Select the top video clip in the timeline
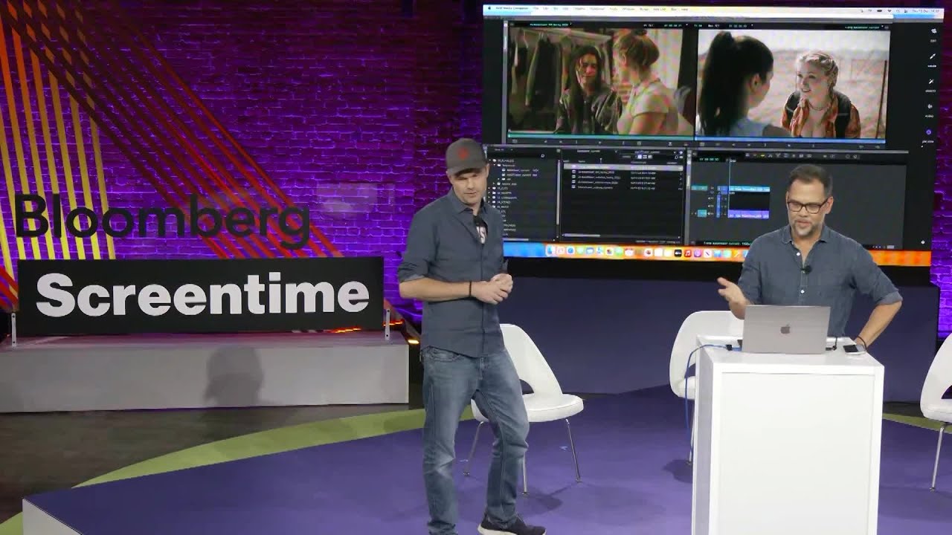This screenshot has height=535, width=952. pos(749,189)
